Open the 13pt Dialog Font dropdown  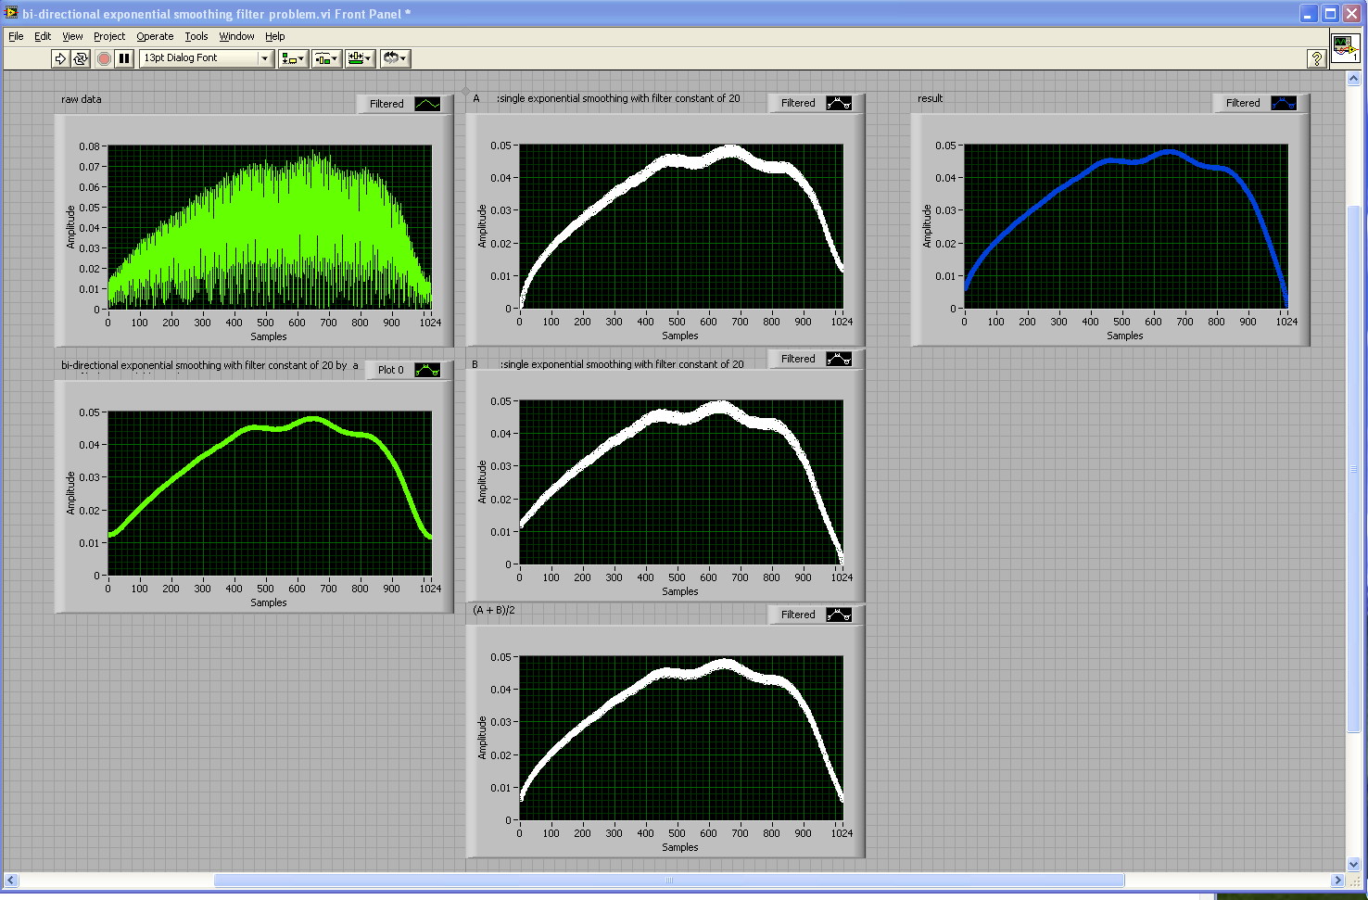point(206,58)
